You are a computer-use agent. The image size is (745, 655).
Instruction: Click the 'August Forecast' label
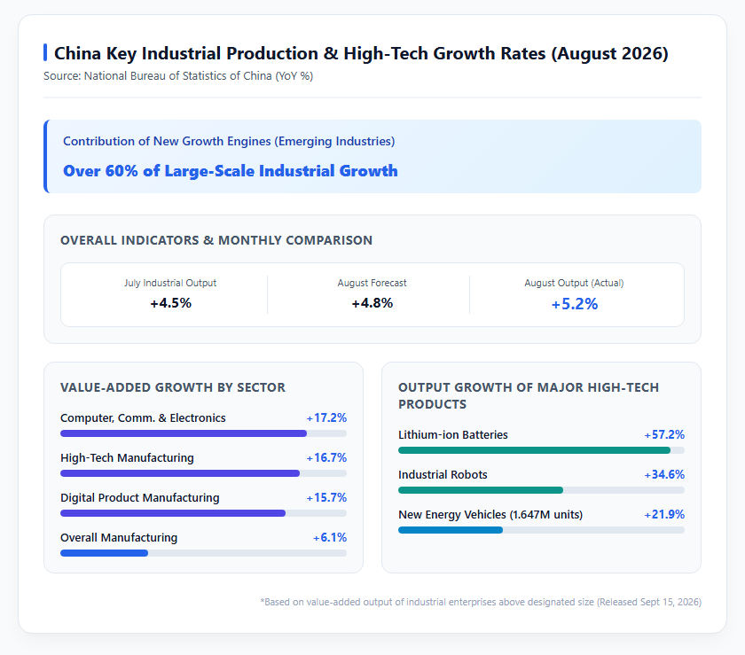[x=372, y=283]
